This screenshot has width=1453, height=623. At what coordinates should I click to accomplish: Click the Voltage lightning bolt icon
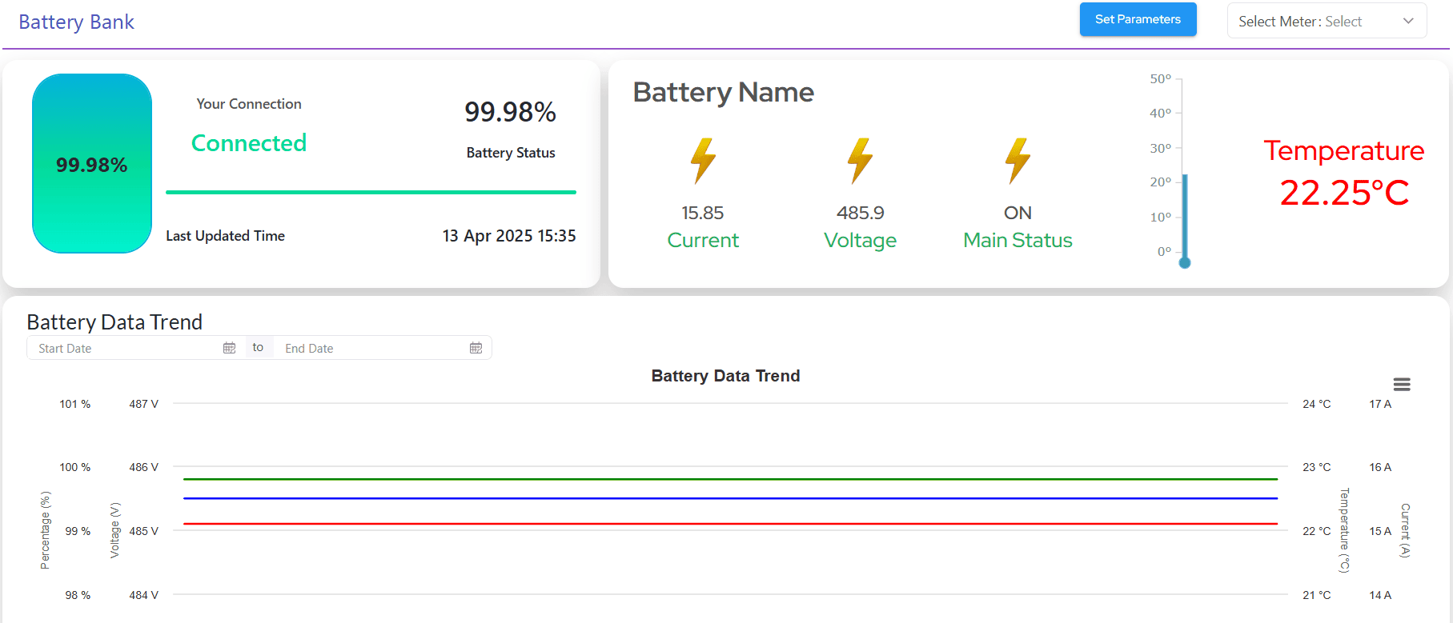861,160
